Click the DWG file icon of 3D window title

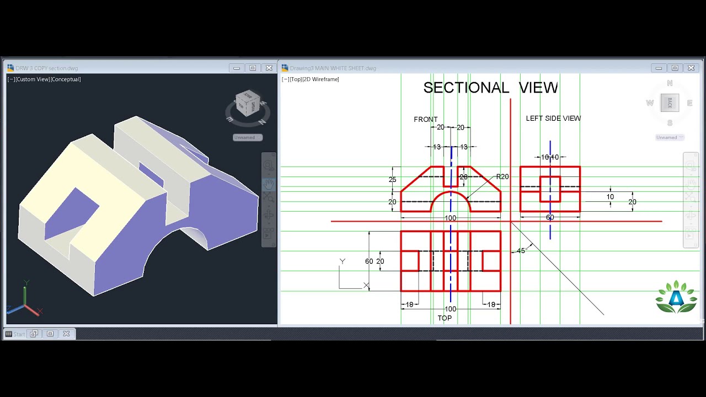10,68
